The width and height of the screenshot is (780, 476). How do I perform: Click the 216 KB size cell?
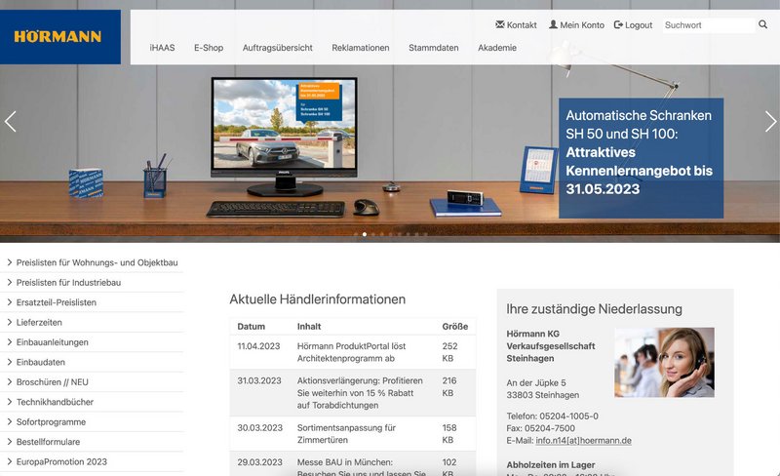tap(449, 386)
